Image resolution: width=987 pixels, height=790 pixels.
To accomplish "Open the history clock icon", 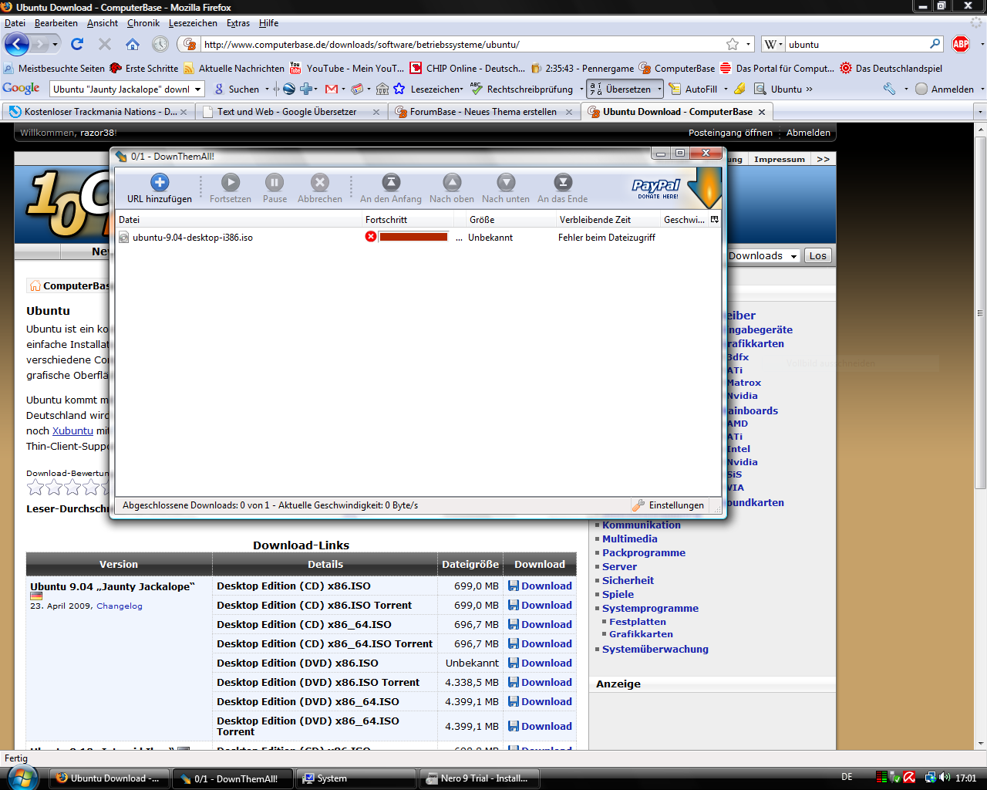I will pyautogui.click(x=160, y=44).
